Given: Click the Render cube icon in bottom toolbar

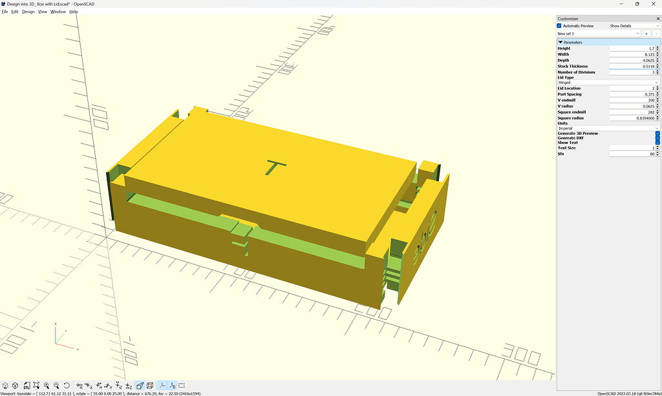Looking at the screenshot, I should 16,386.
